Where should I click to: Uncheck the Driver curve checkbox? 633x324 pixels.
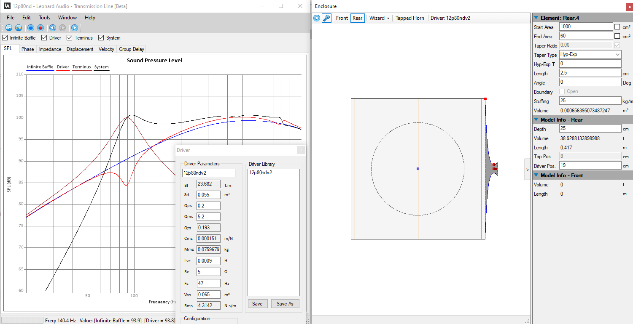point(44,38)
